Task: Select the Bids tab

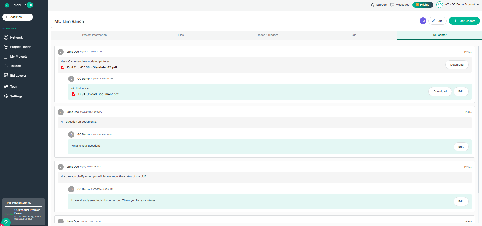Action: coord(353,35)
